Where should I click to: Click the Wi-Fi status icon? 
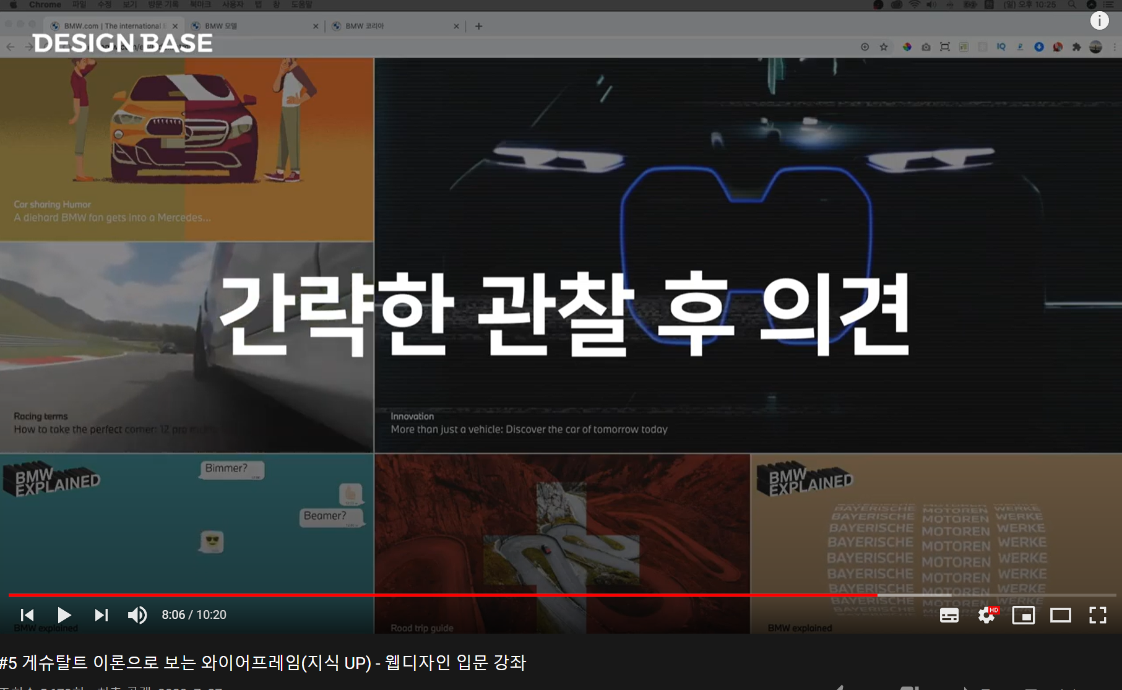click(x=914, y=4)
